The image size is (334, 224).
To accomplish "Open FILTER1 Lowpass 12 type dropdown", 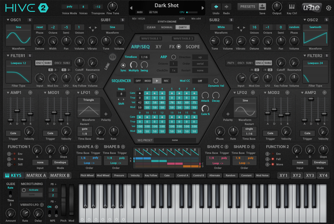I will [18, 63].
